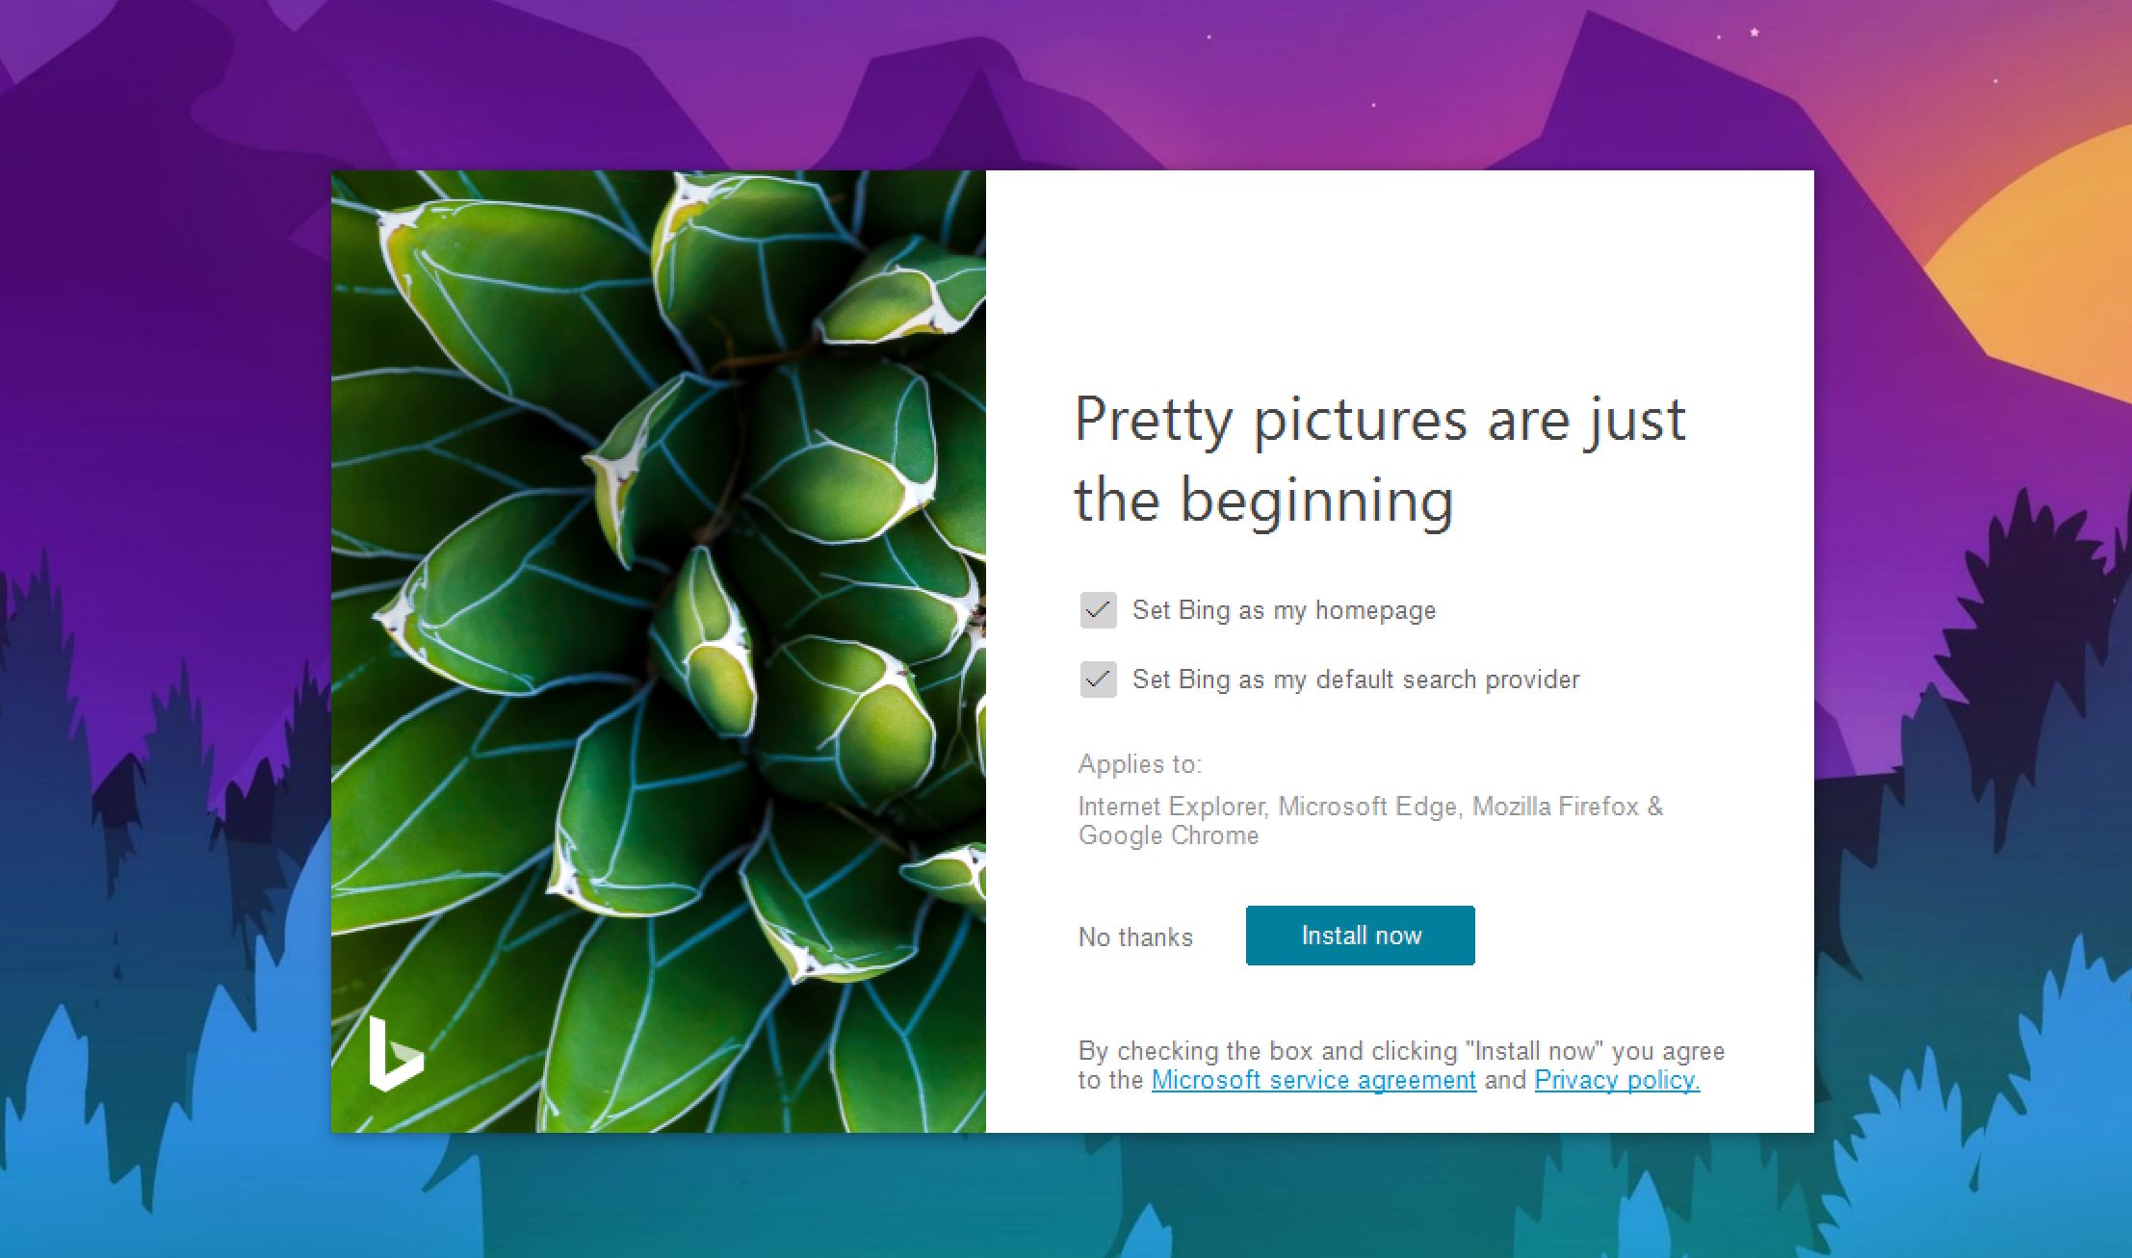Viewport: 2132px width, 1258px height.
Task: Decline with the No thanks option
Action: (x=1135, y=937)
